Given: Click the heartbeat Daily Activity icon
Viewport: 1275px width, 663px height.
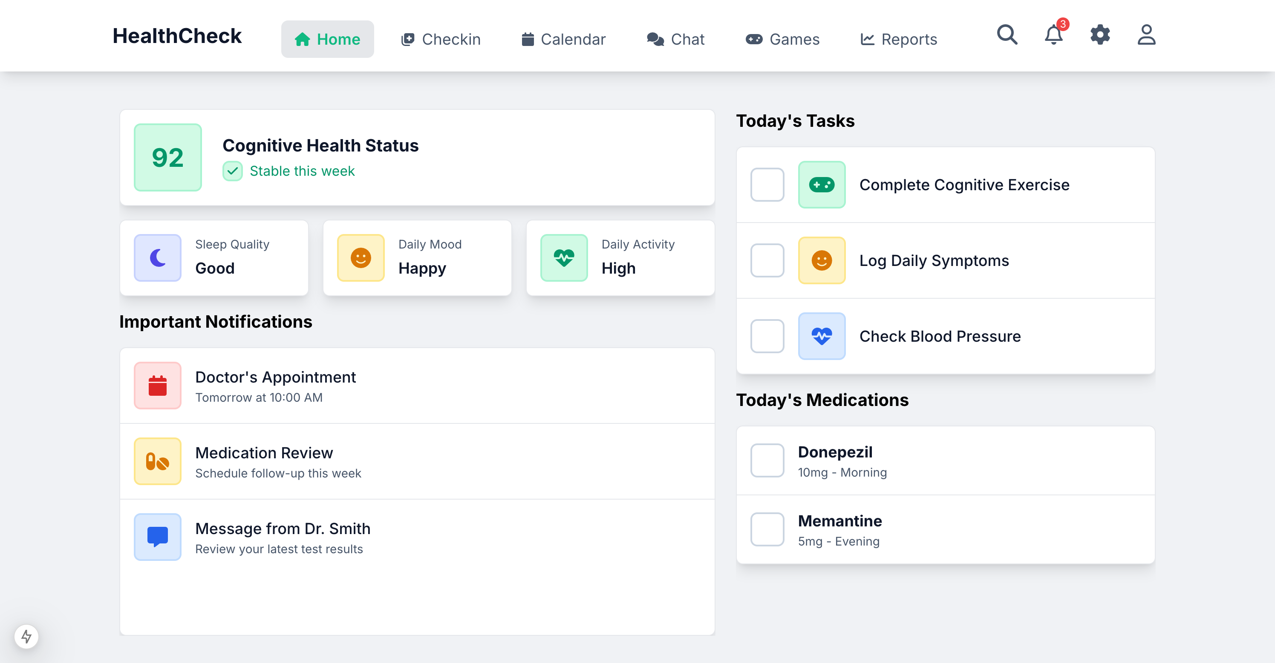Looking at the screenshot, I should pos(564,257).
